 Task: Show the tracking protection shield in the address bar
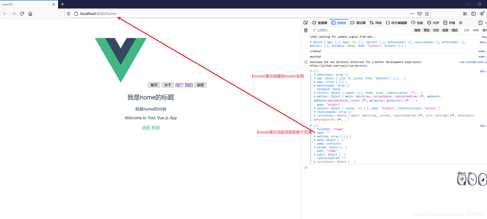coord(69,14)
